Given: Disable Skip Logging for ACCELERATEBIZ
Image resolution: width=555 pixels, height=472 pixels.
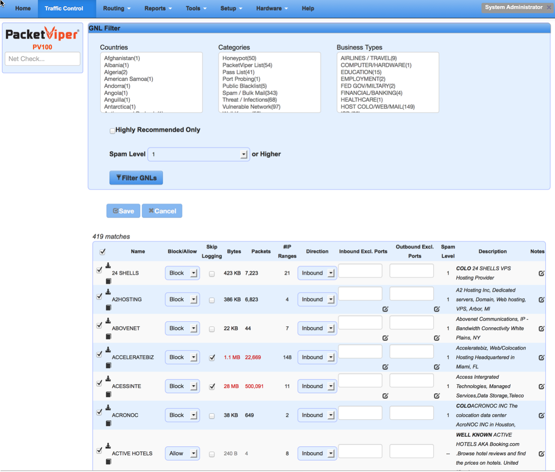Looking at the screenshot, I should pos(212,358).
